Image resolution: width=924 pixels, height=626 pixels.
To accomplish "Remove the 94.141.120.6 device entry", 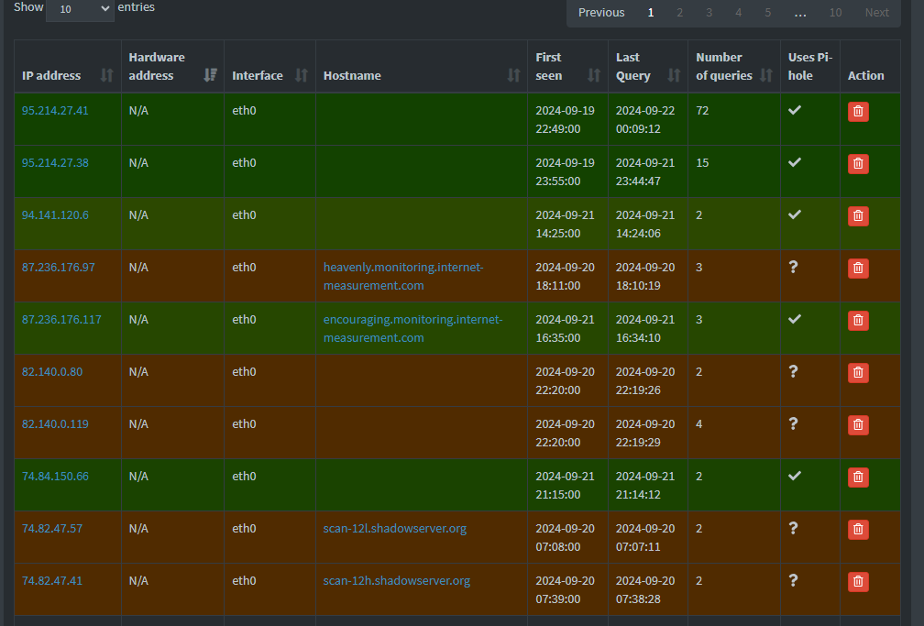I will (857, 215).
